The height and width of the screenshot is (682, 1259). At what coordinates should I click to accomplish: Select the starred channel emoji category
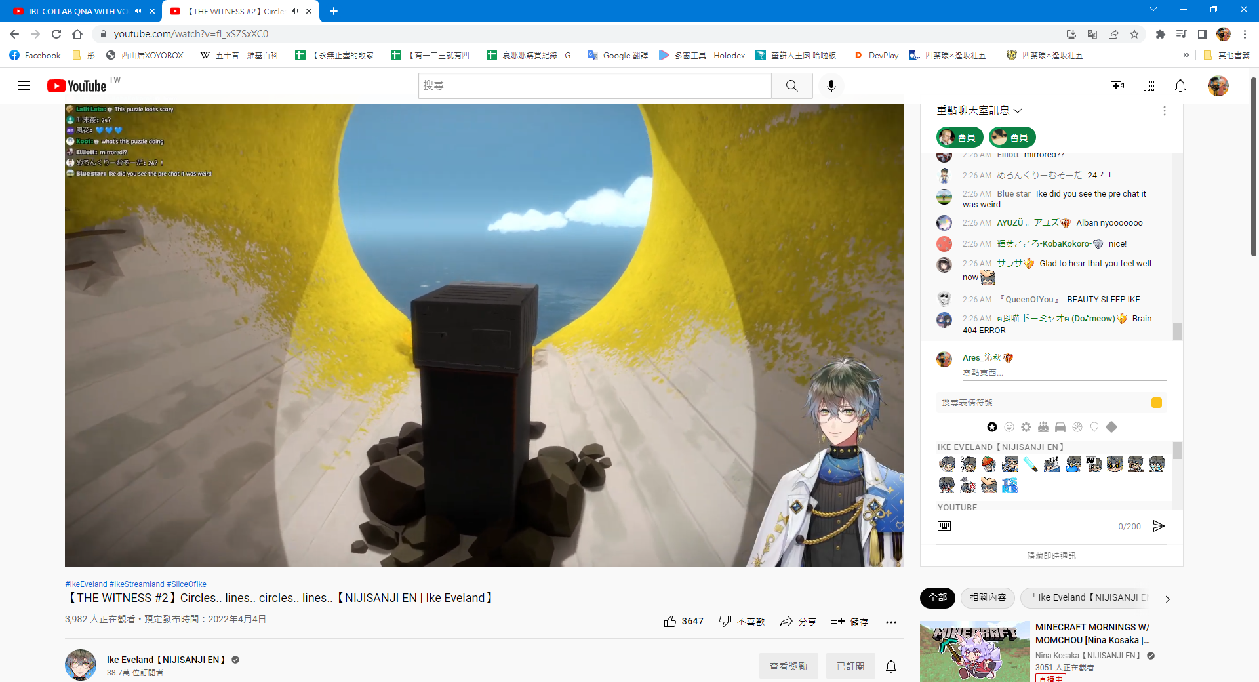pos(992,427)
